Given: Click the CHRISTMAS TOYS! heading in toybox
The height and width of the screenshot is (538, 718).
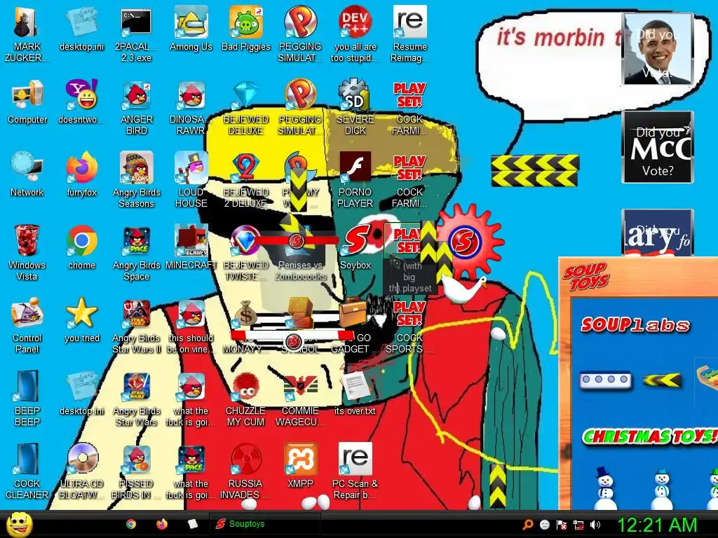Looking at the screenshot, I should pos(650,436).
